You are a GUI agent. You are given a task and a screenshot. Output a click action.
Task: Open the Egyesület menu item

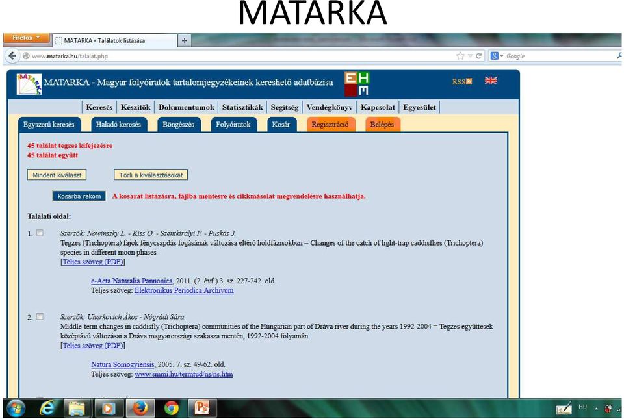point(419,107)
